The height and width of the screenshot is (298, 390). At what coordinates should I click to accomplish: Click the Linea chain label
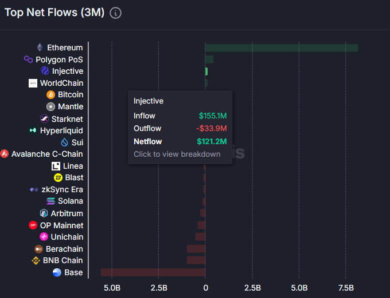pos(73,166)
